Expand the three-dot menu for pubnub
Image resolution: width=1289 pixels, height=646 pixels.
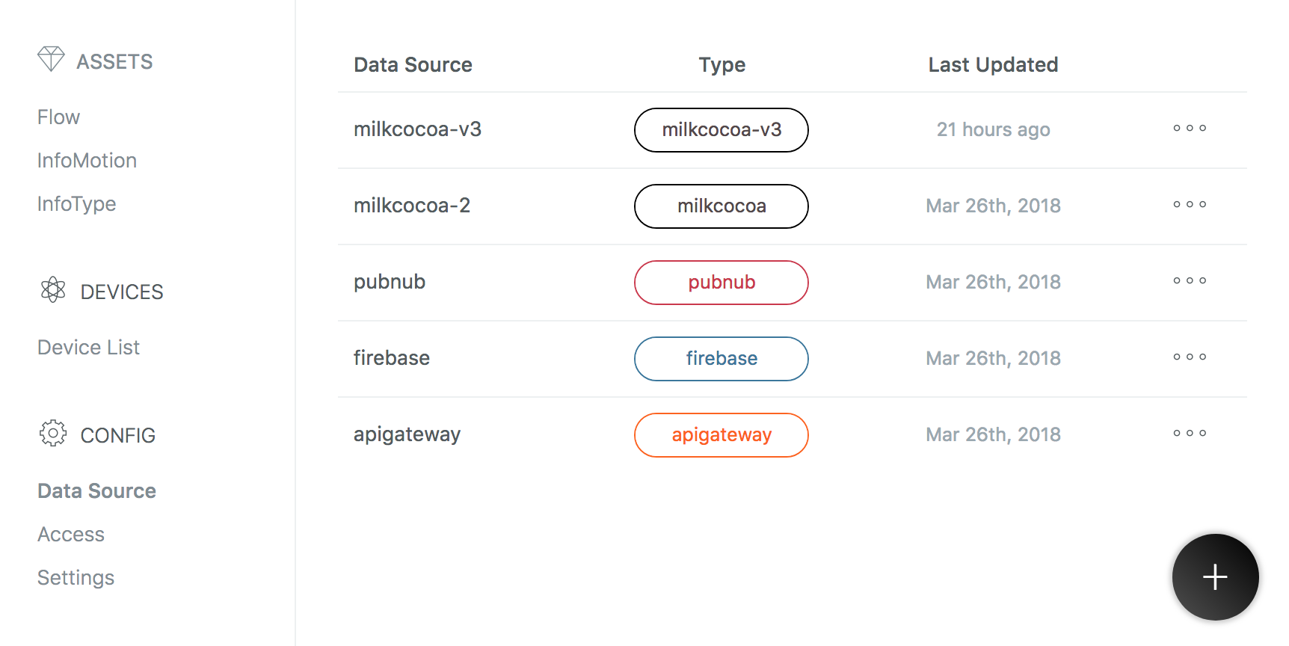click(x=1189, y=281)
